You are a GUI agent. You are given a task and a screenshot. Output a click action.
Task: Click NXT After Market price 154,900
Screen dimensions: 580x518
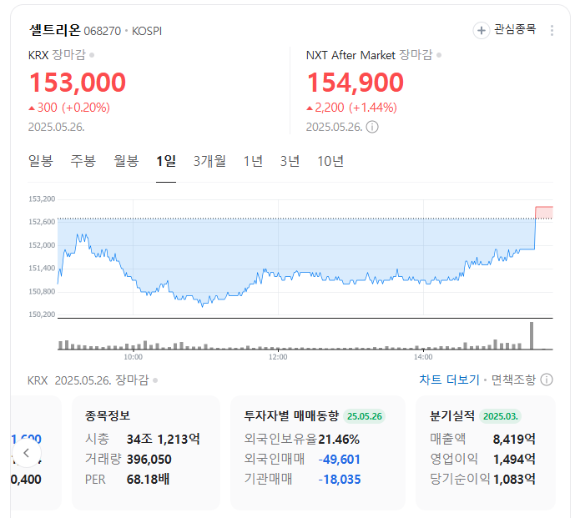tap(356, 82)
